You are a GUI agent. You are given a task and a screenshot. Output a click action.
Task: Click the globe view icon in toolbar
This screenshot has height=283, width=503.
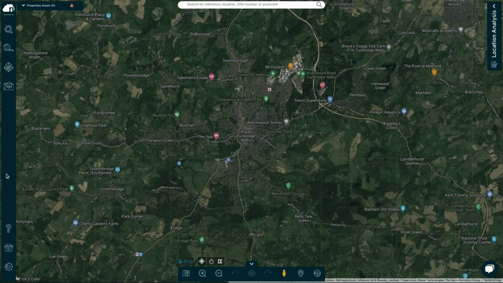point(251,273)
